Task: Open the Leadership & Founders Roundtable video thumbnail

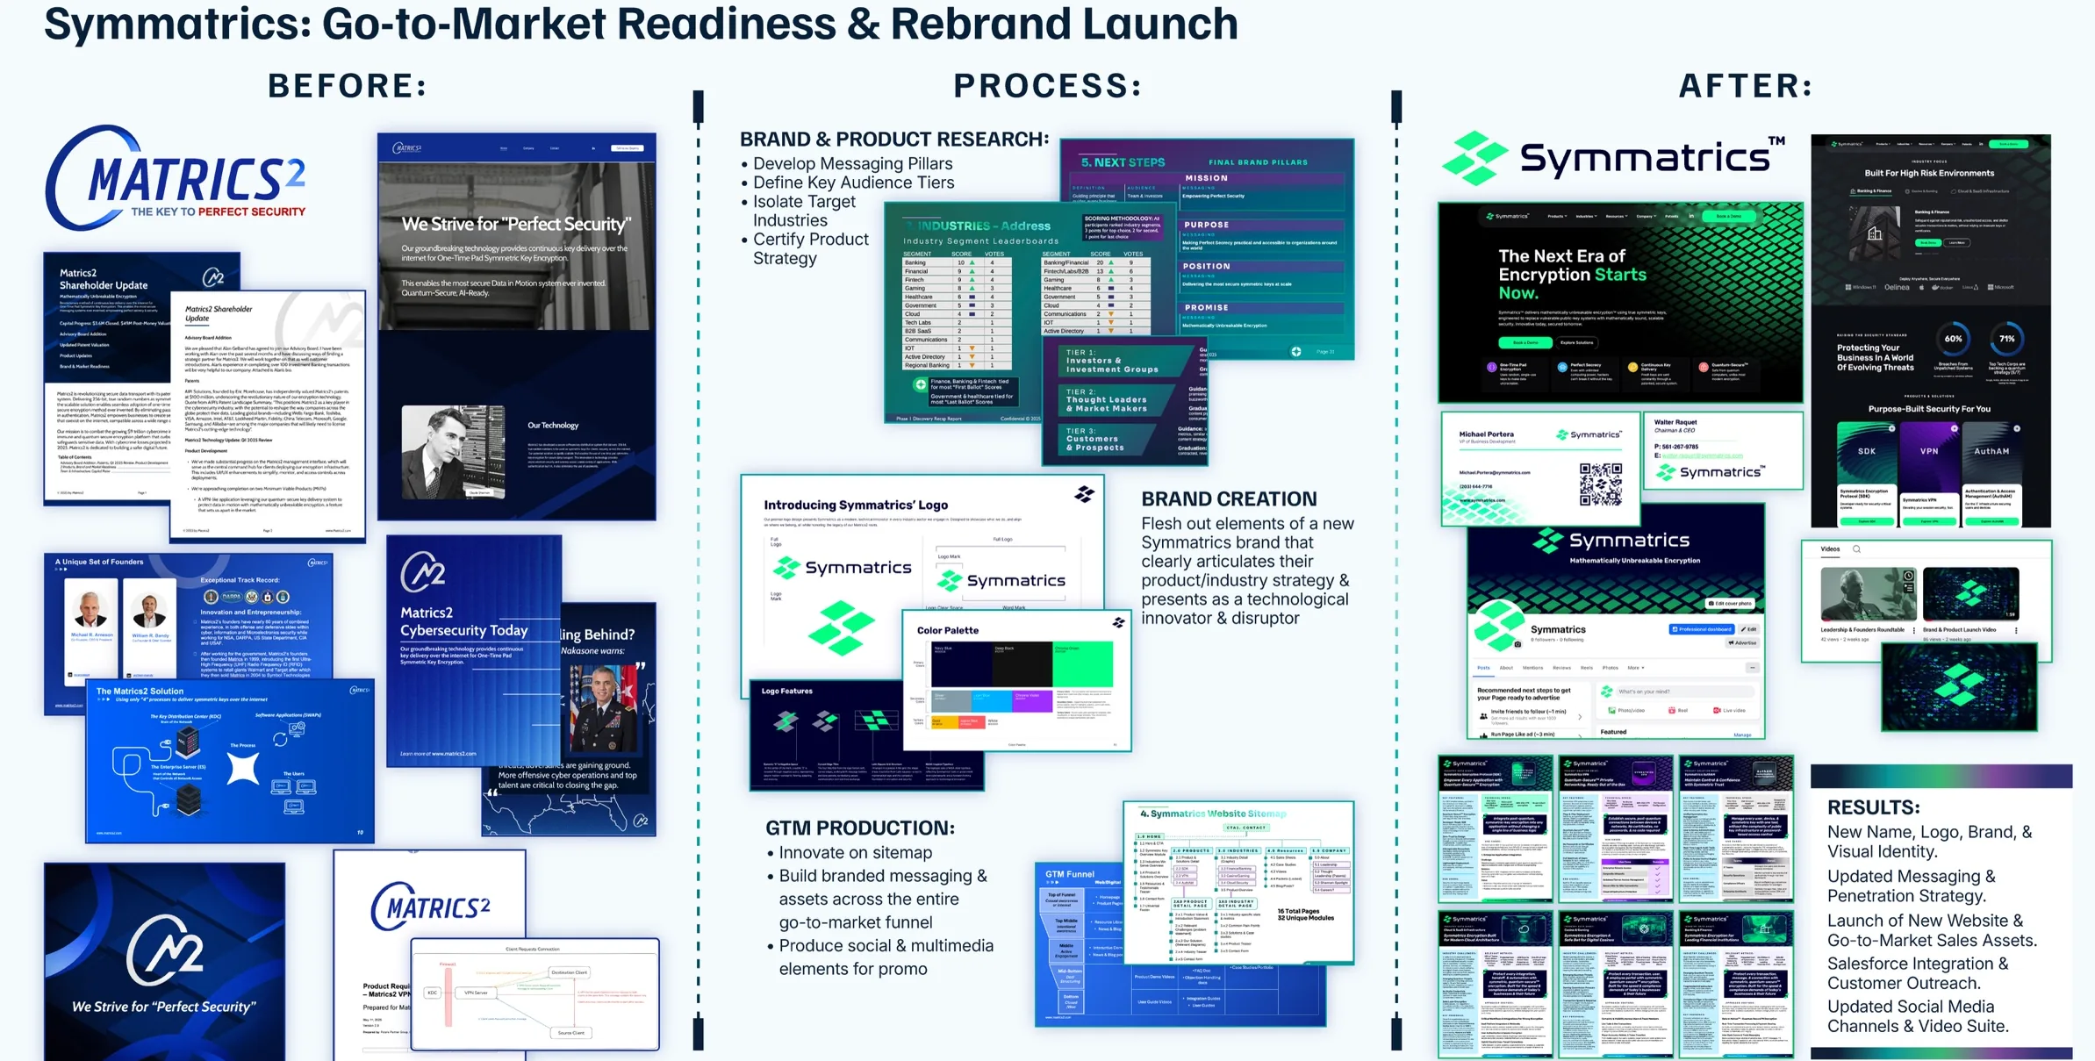Action: coord(1869,594)
